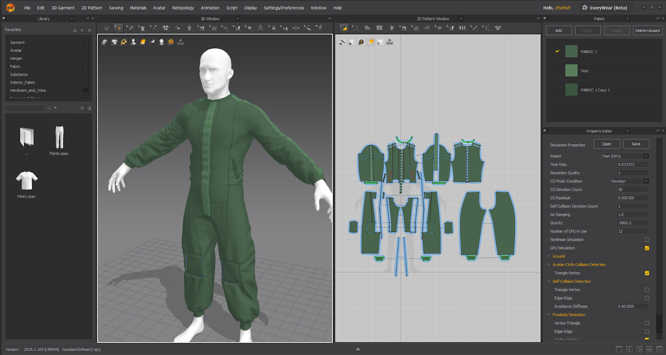Toggle the garment display shirt icon in 3D view
This screenshot has height=355, width=666.
click(114, 42)
